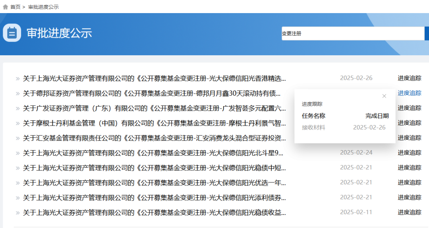Click the 审批进度公示 page title
The width and height of the screenshot is (429, 228).
pos(59,33)
